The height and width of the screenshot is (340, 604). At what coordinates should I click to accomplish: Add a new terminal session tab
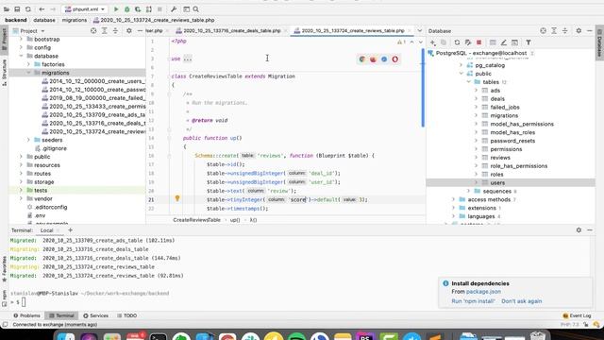click(x=70, y=230)
